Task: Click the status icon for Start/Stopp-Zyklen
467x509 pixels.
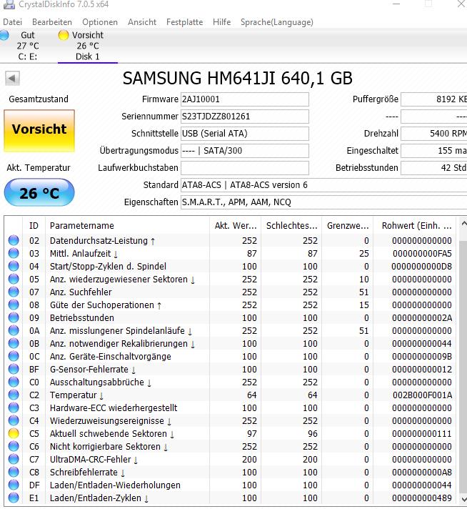Action: (14, 266)
